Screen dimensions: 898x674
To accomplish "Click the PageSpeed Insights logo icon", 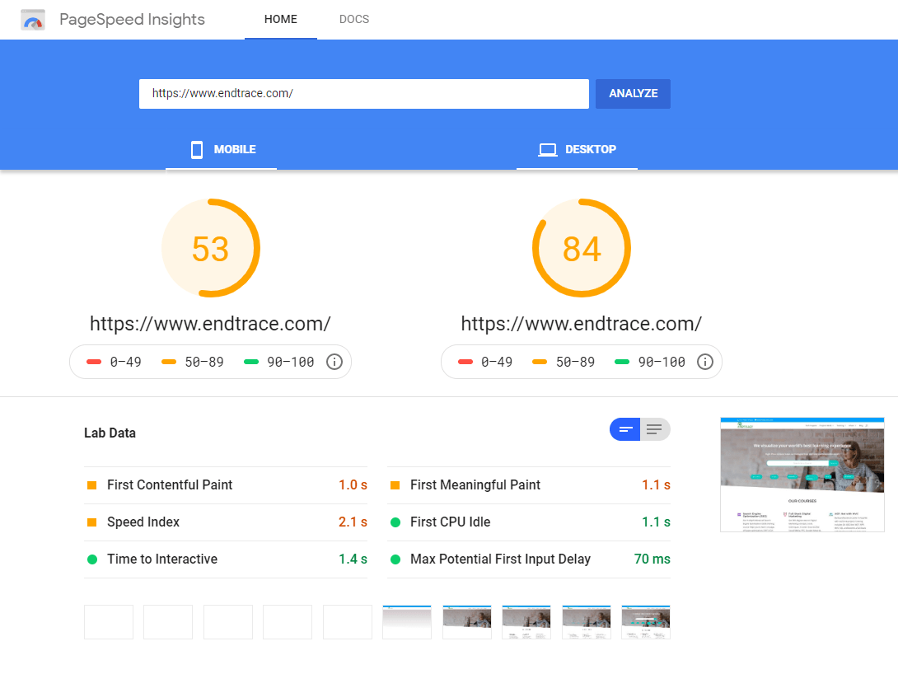I will pyautogui.click(x=33, y=20).
